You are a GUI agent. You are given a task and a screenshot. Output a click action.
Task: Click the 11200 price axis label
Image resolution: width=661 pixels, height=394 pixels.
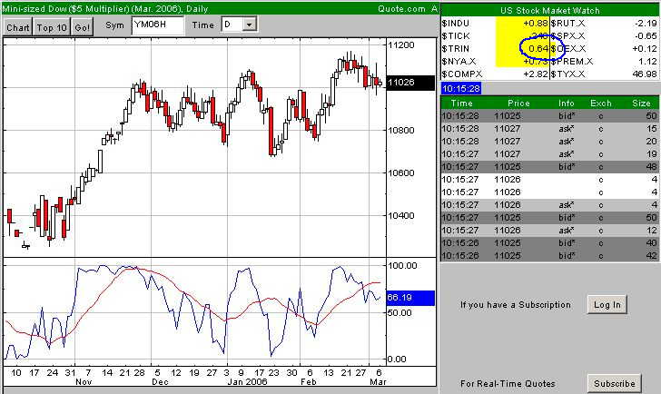tap(401, 45)
